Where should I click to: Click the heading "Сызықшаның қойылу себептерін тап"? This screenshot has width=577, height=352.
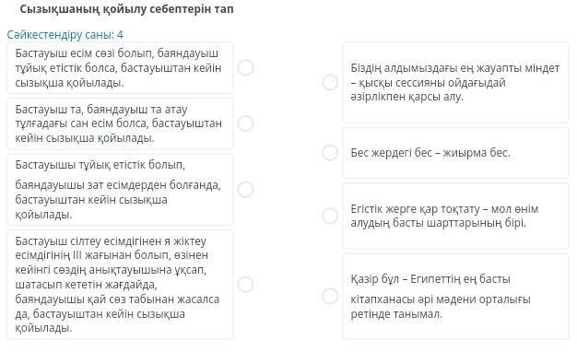[126, 9]
